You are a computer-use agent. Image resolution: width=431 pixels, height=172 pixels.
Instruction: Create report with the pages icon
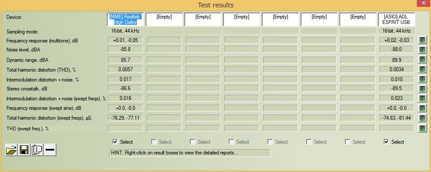click(37, 150)
